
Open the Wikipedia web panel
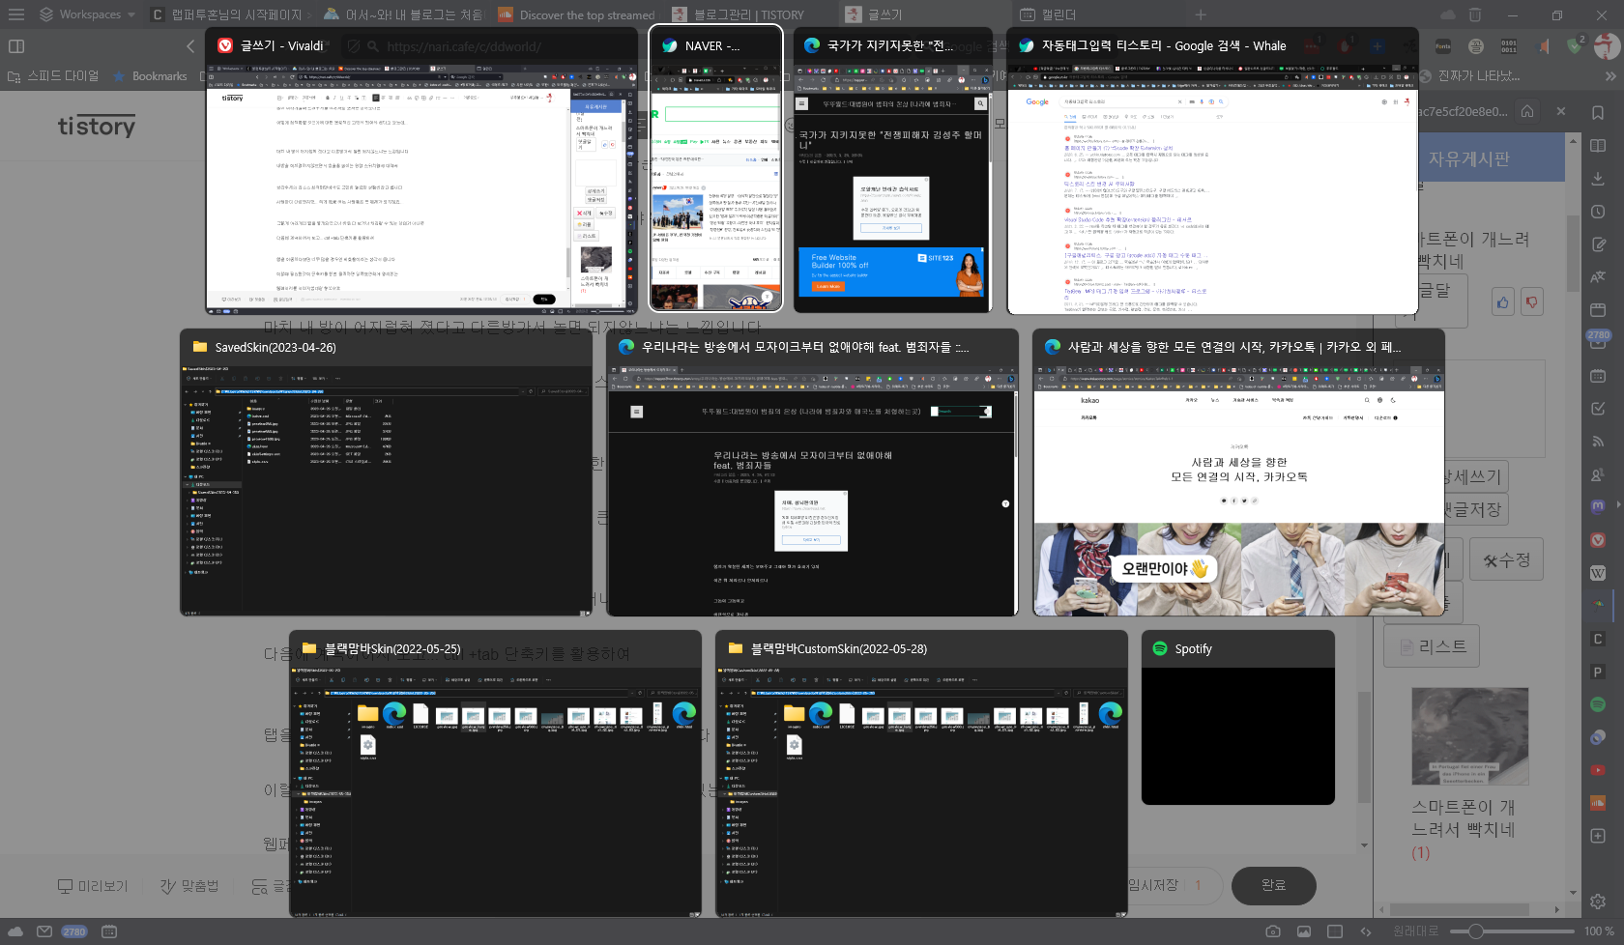(x=1598, y=573)
